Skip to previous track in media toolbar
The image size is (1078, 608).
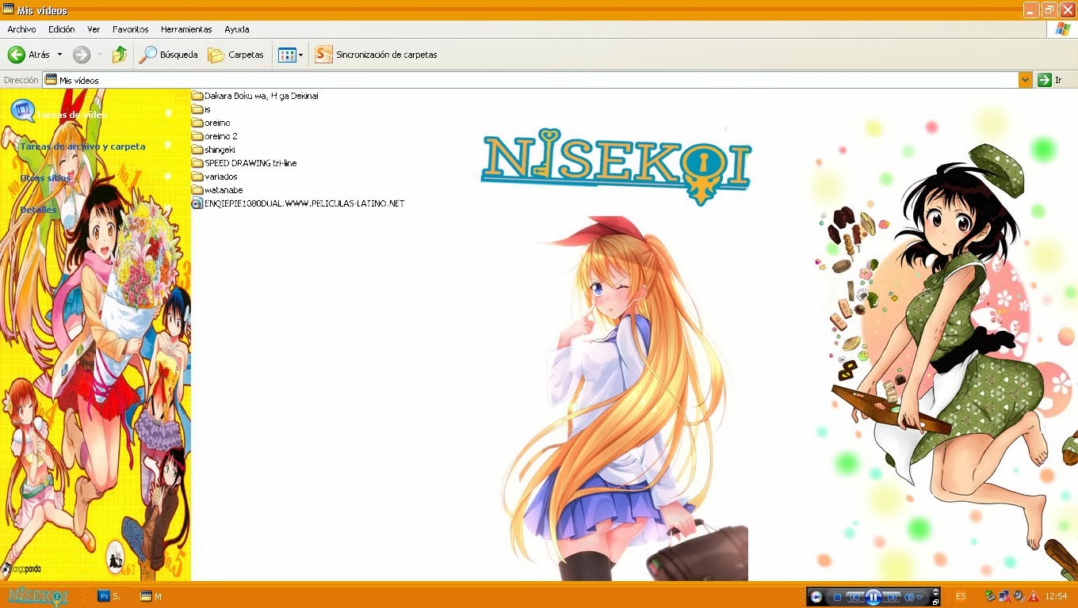click(854, 597)
